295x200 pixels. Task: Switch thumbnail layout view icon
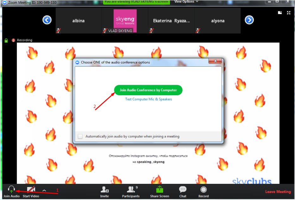pos(280,13)
